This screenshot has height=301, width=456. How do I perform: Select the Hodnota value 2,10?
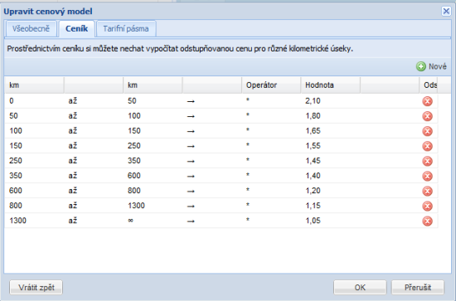click(x=313, y=101)
